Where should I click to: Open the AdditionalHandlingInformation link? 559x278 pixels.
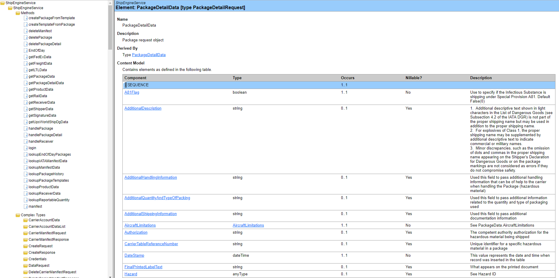[151, 178]
